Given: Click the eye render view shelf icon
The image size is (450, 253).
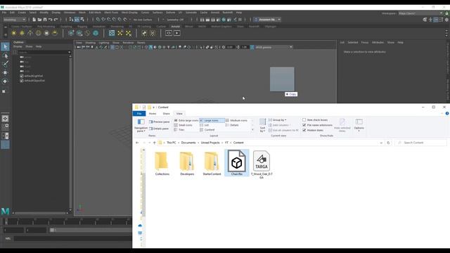Looking at the screenshot, I should [169, 33].
